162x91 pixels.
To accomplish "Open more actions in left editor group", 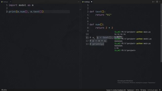I will click(x=79, y=2).
